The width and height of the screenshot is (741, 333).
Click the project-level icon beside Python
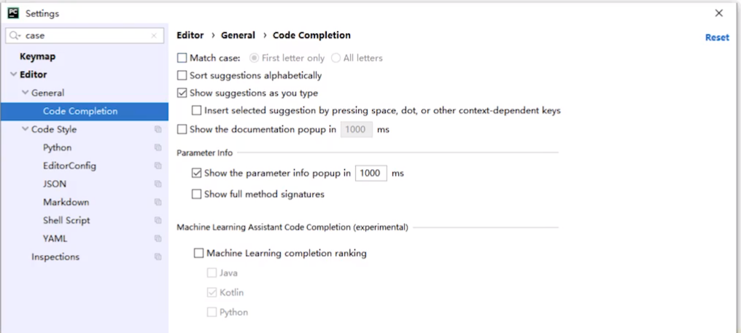pyautogui.click(x=158, y=147)
